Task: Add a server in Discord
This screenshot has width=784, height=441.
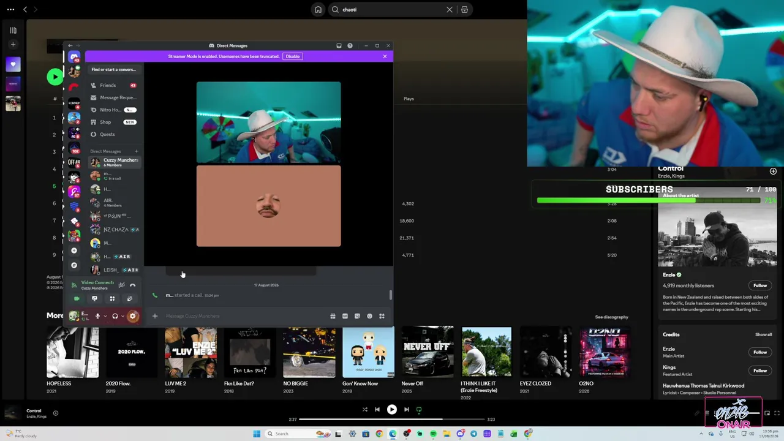Action: pyautogui.click(x=74, y=251)
